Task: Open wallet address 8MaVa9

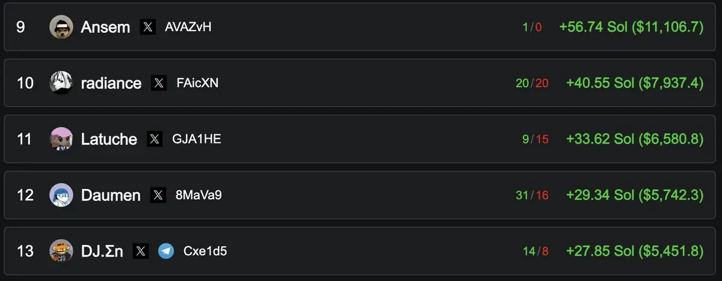Action: pos(199,195)
